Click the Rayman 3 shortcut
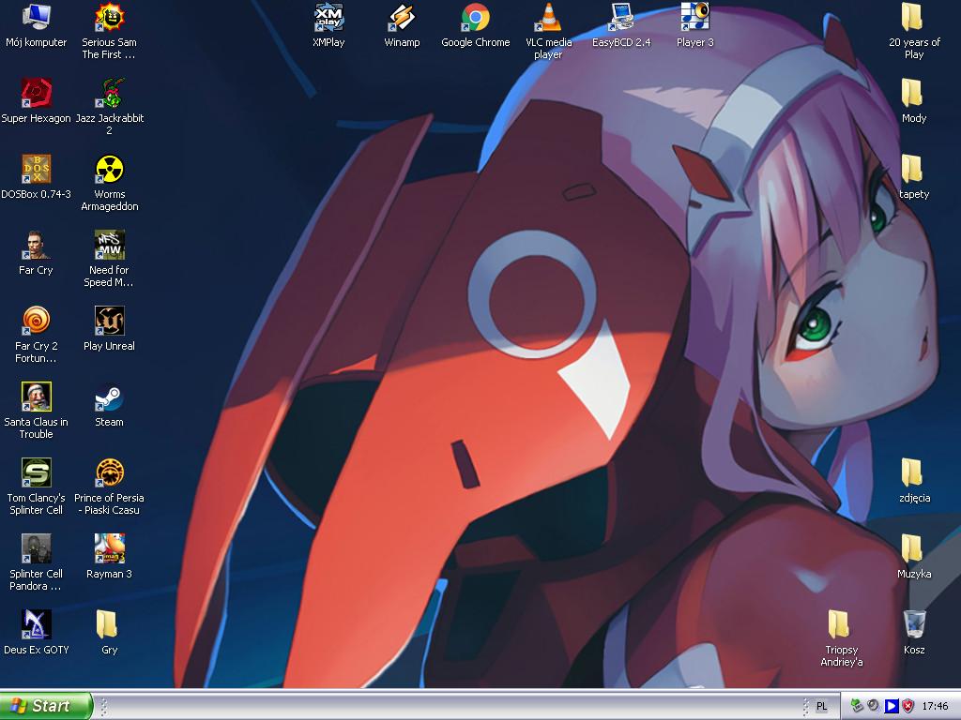The height and width of the screenshot is (720, 961). [x=110, y=548]
